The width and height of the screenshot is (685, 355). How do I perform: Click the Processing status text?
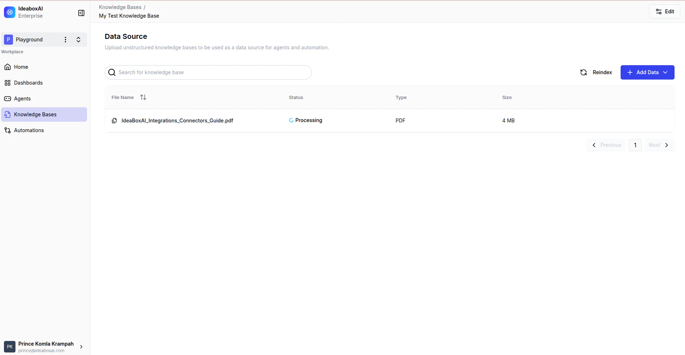(x=309, y=120)
